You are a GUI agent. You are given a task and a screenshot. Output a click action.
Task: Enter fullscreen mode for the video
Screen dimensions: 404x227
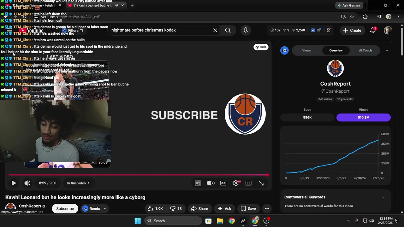pyautogui.click(x=261, y=183)
